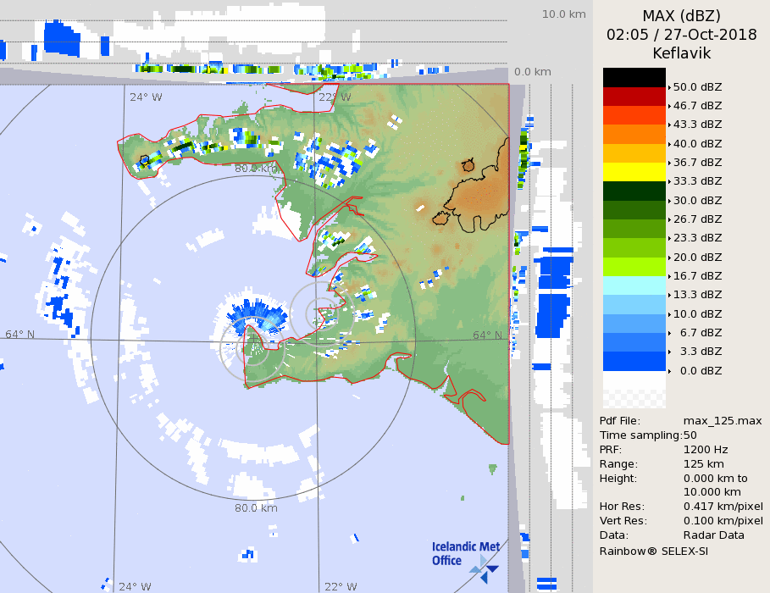Select the black 50.0 dBZ color swatch
770x593 pixels.
pyautogui.click(x=634, y=77)
